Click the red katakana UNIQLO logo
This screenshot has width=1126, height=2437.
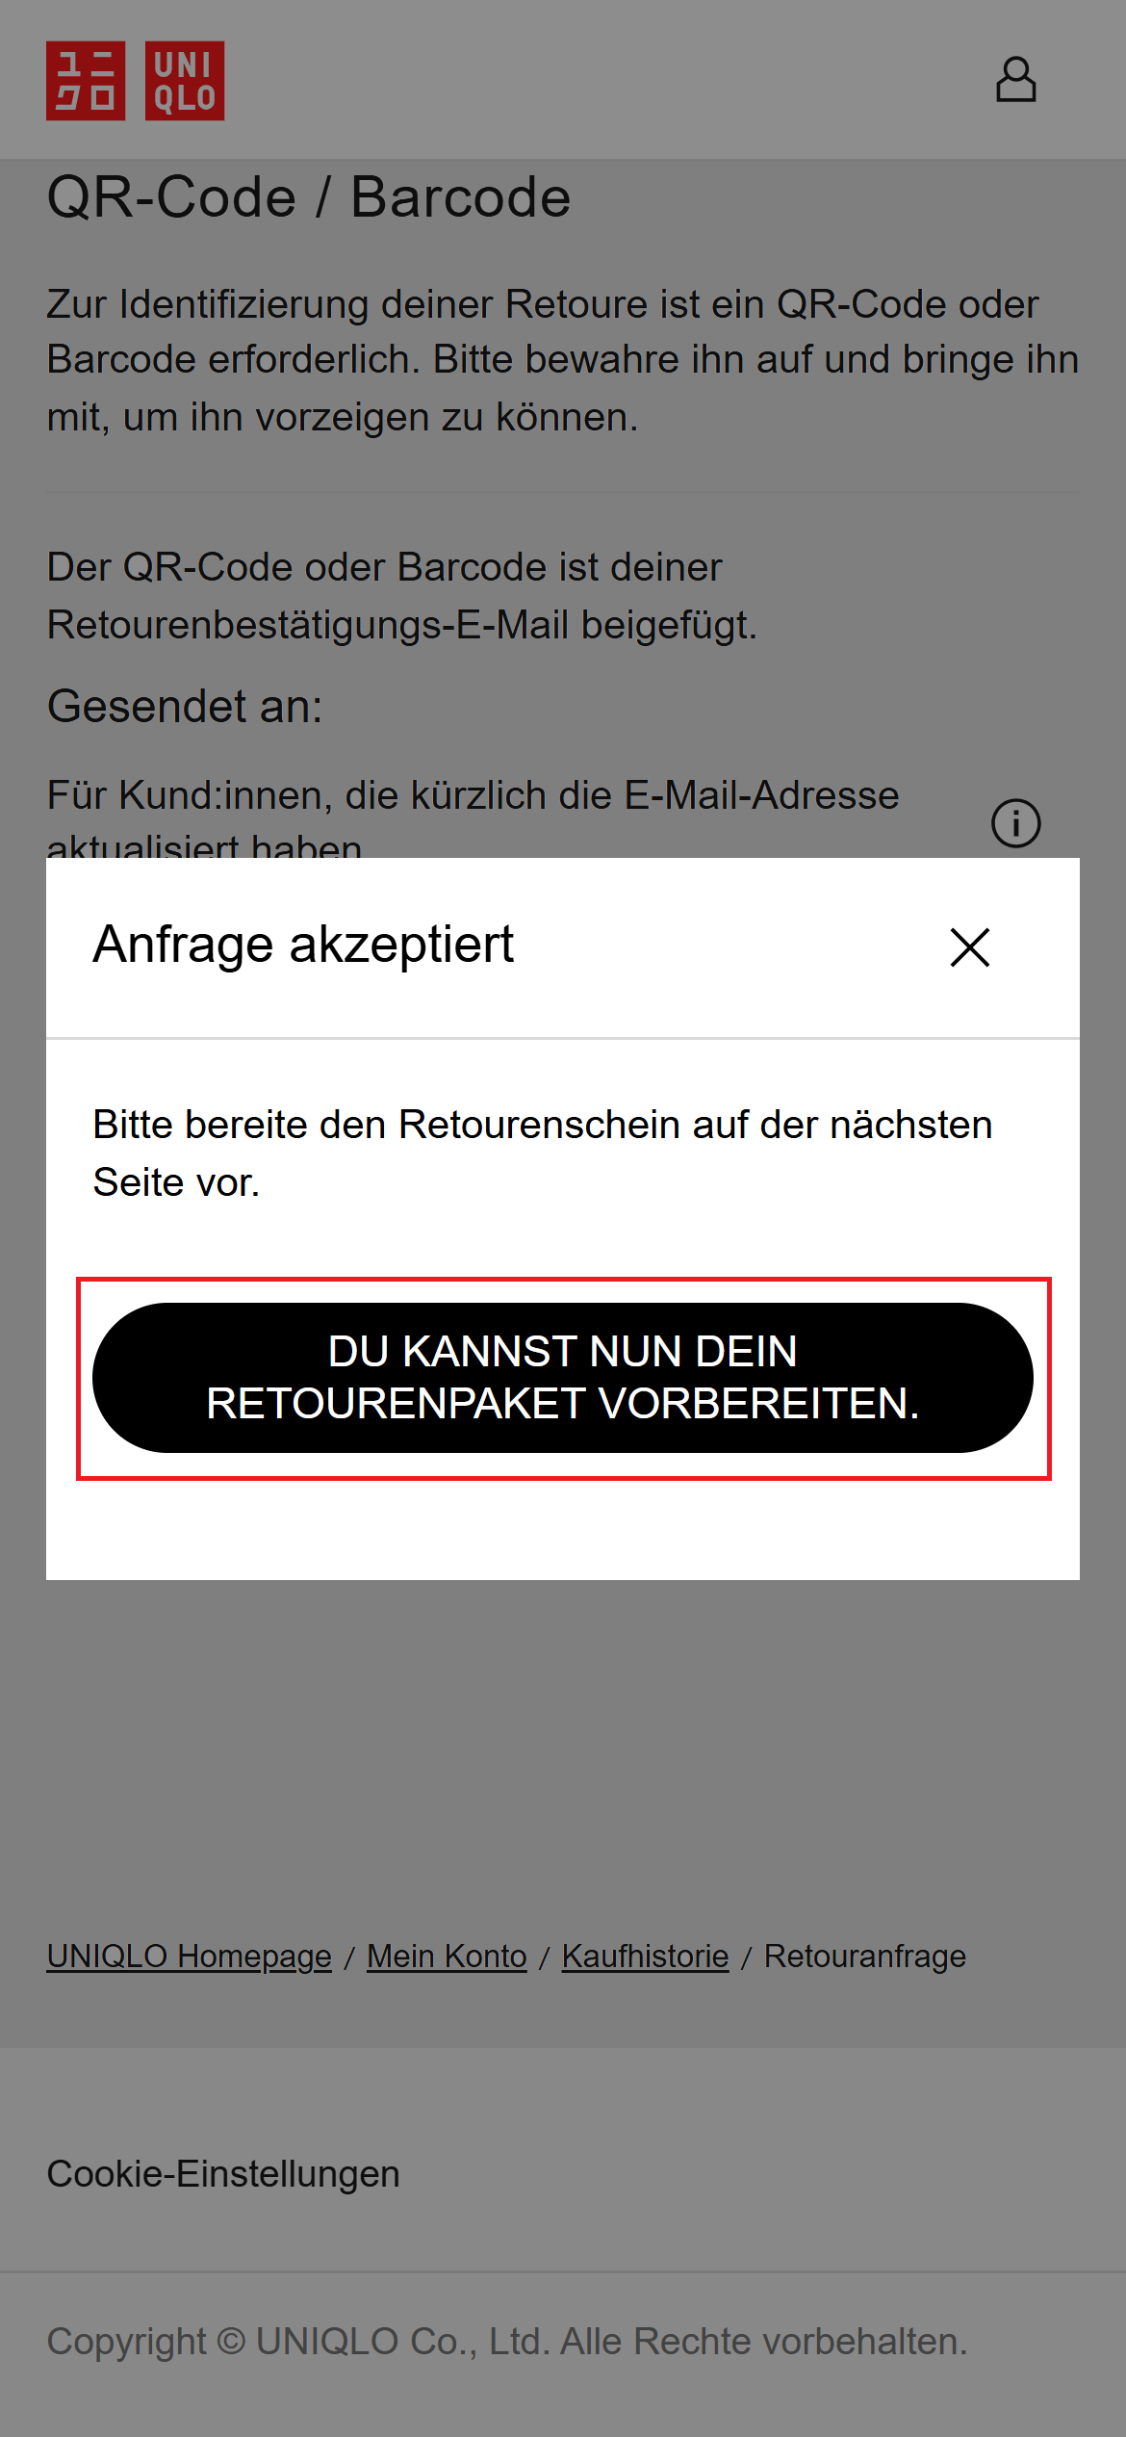point(86,81)
